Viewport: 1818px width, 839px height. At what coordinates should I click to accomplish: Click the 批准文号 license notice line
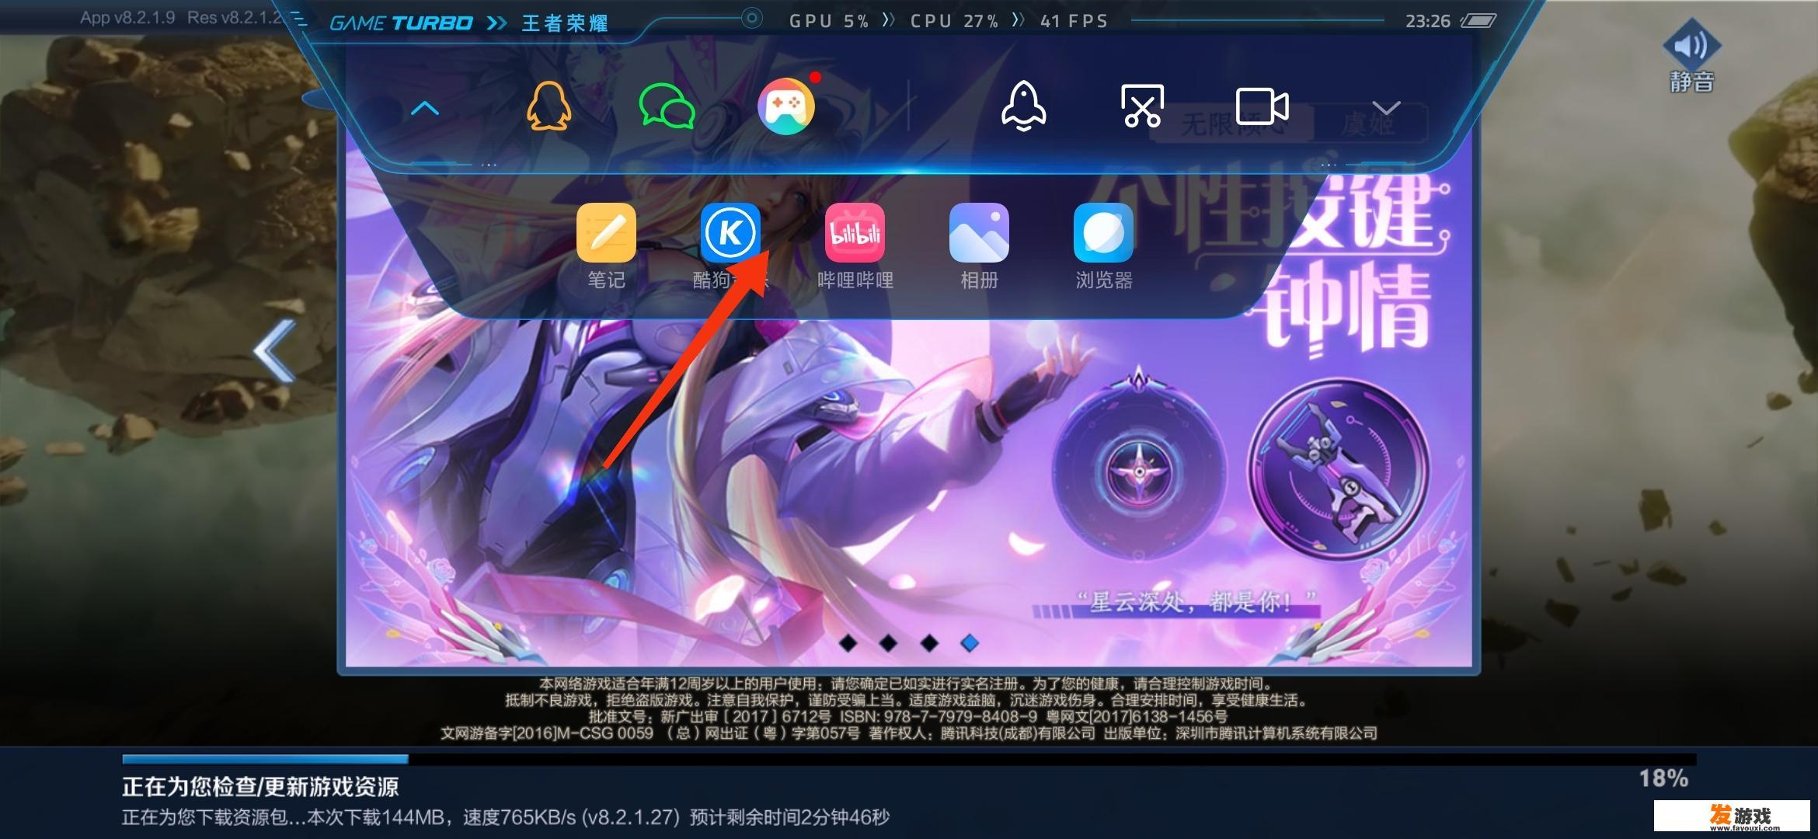click(908, 716)
